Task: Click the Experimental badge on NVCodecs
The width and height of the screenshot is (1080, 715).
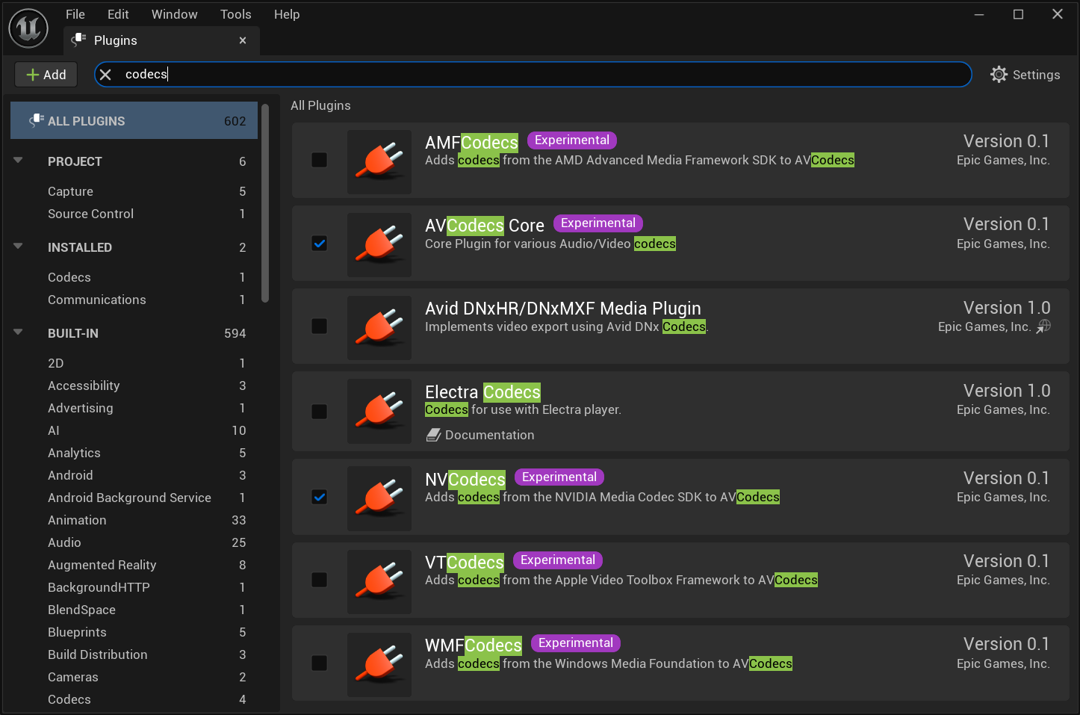Action: [559, 477]
